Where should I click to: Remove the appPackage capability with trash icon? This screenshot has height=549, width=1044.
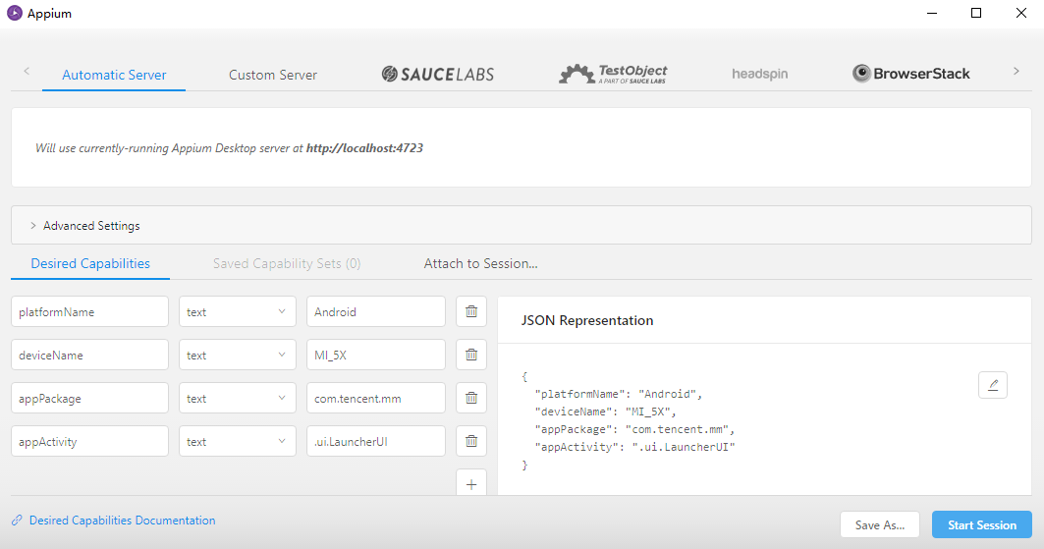471,398
